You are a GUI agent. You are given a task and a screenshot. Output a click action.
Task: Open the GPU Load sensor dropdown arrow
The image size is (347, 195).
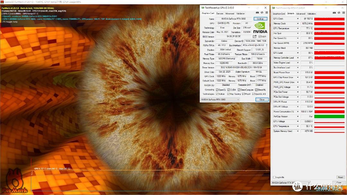tap(298, 53)
